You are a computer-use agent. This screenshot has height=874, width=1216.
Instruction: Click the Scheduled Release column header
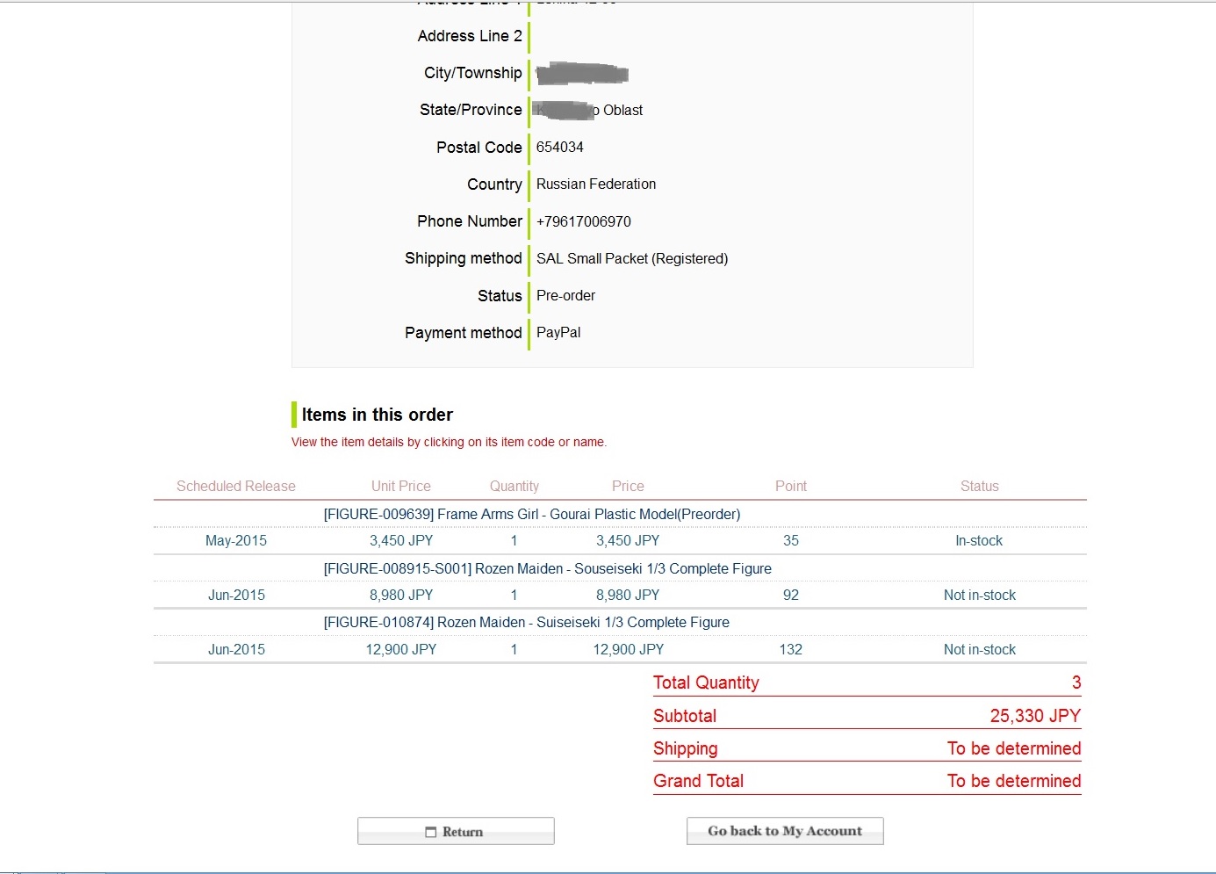click(236, 486)
